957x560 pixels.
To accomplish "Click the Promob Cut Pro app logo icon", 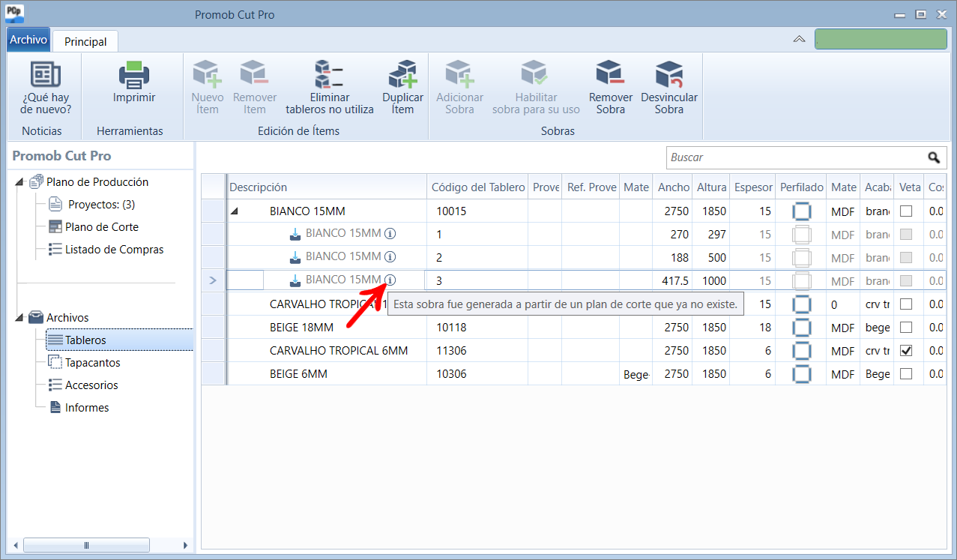I will pos(15,13).
